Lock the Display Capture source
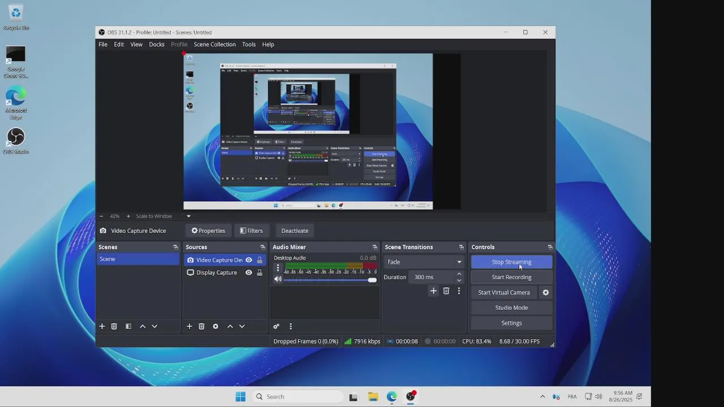Image resolution: width=724 pixels, height=407 pixels. pos(260,272)
